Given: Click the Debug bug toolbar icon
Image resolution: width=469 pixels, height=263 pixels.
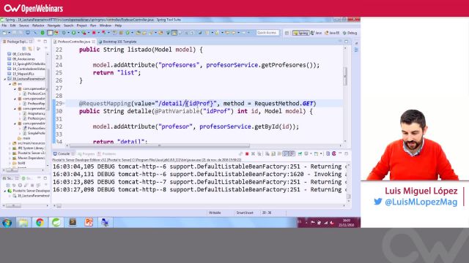Looking at the screenshot, I should [x=64, y=33].
